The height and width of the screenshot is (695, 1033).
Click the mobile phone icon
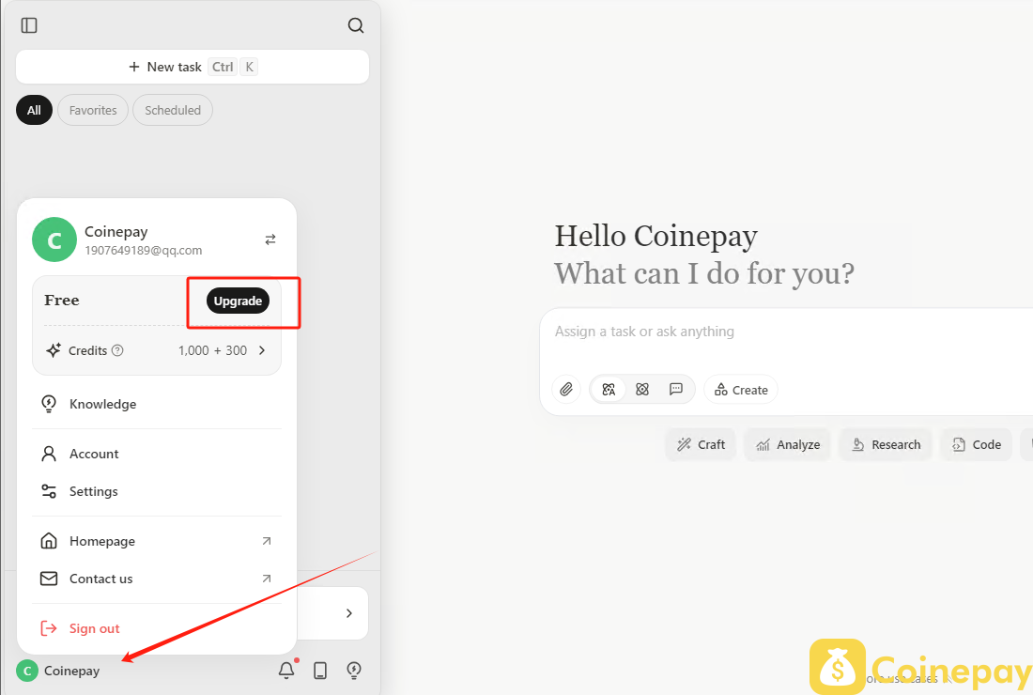coord(320,671)
